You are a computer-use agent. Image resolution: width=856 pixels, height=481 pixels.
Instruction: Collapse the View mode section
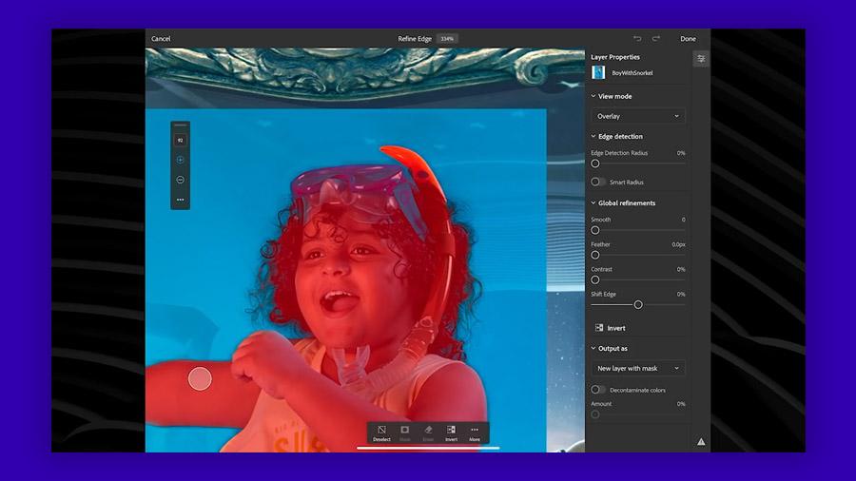tap(593, 96)
